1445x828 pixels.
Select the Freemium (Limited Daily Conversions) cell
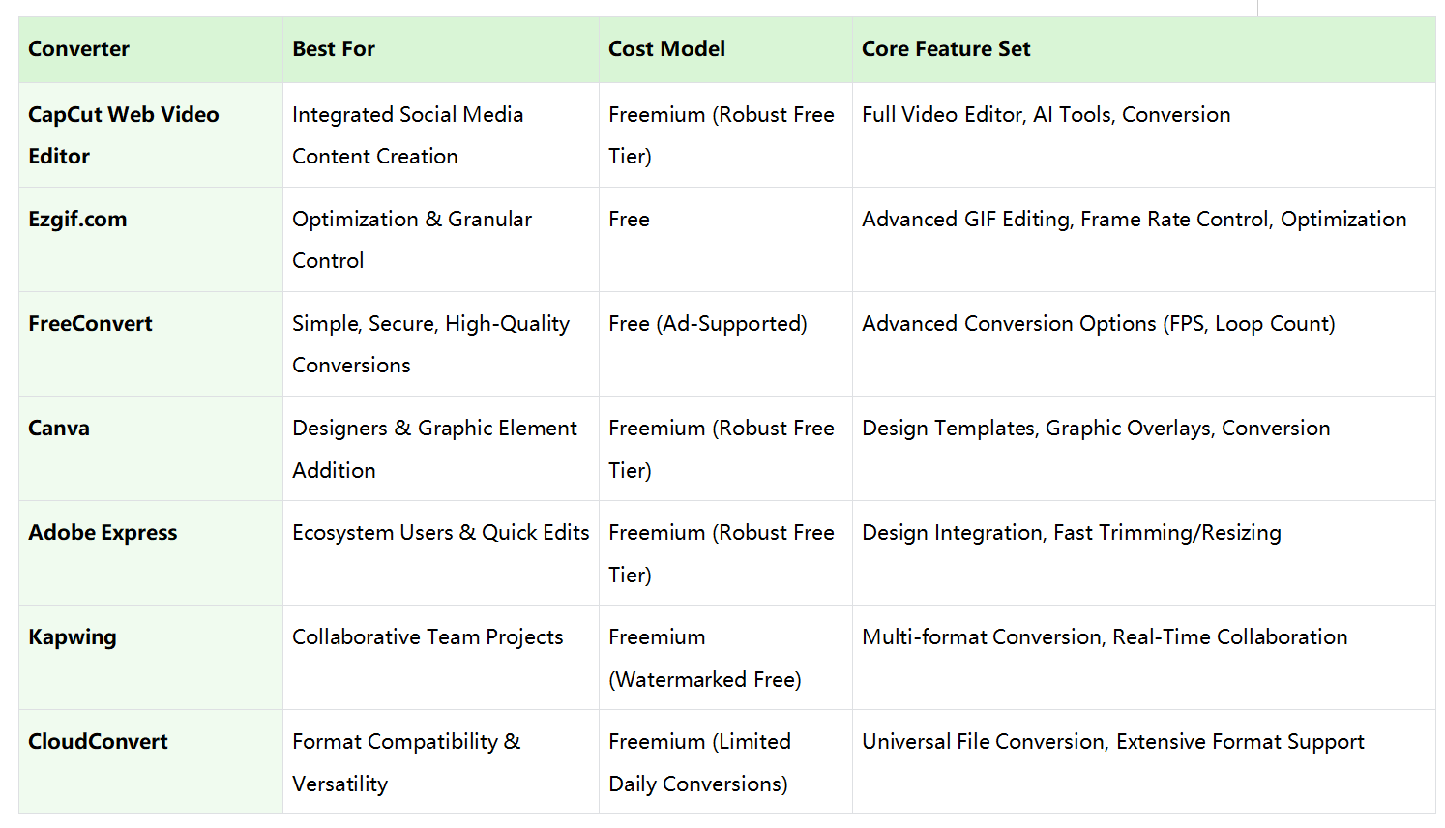click(699, 762)
